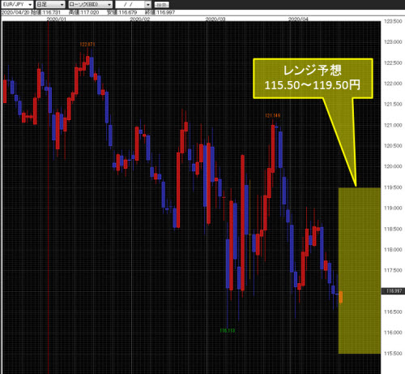Open the date picker dropdown arrow
This screenshot has height=374, width=405.
coord(148,5)
